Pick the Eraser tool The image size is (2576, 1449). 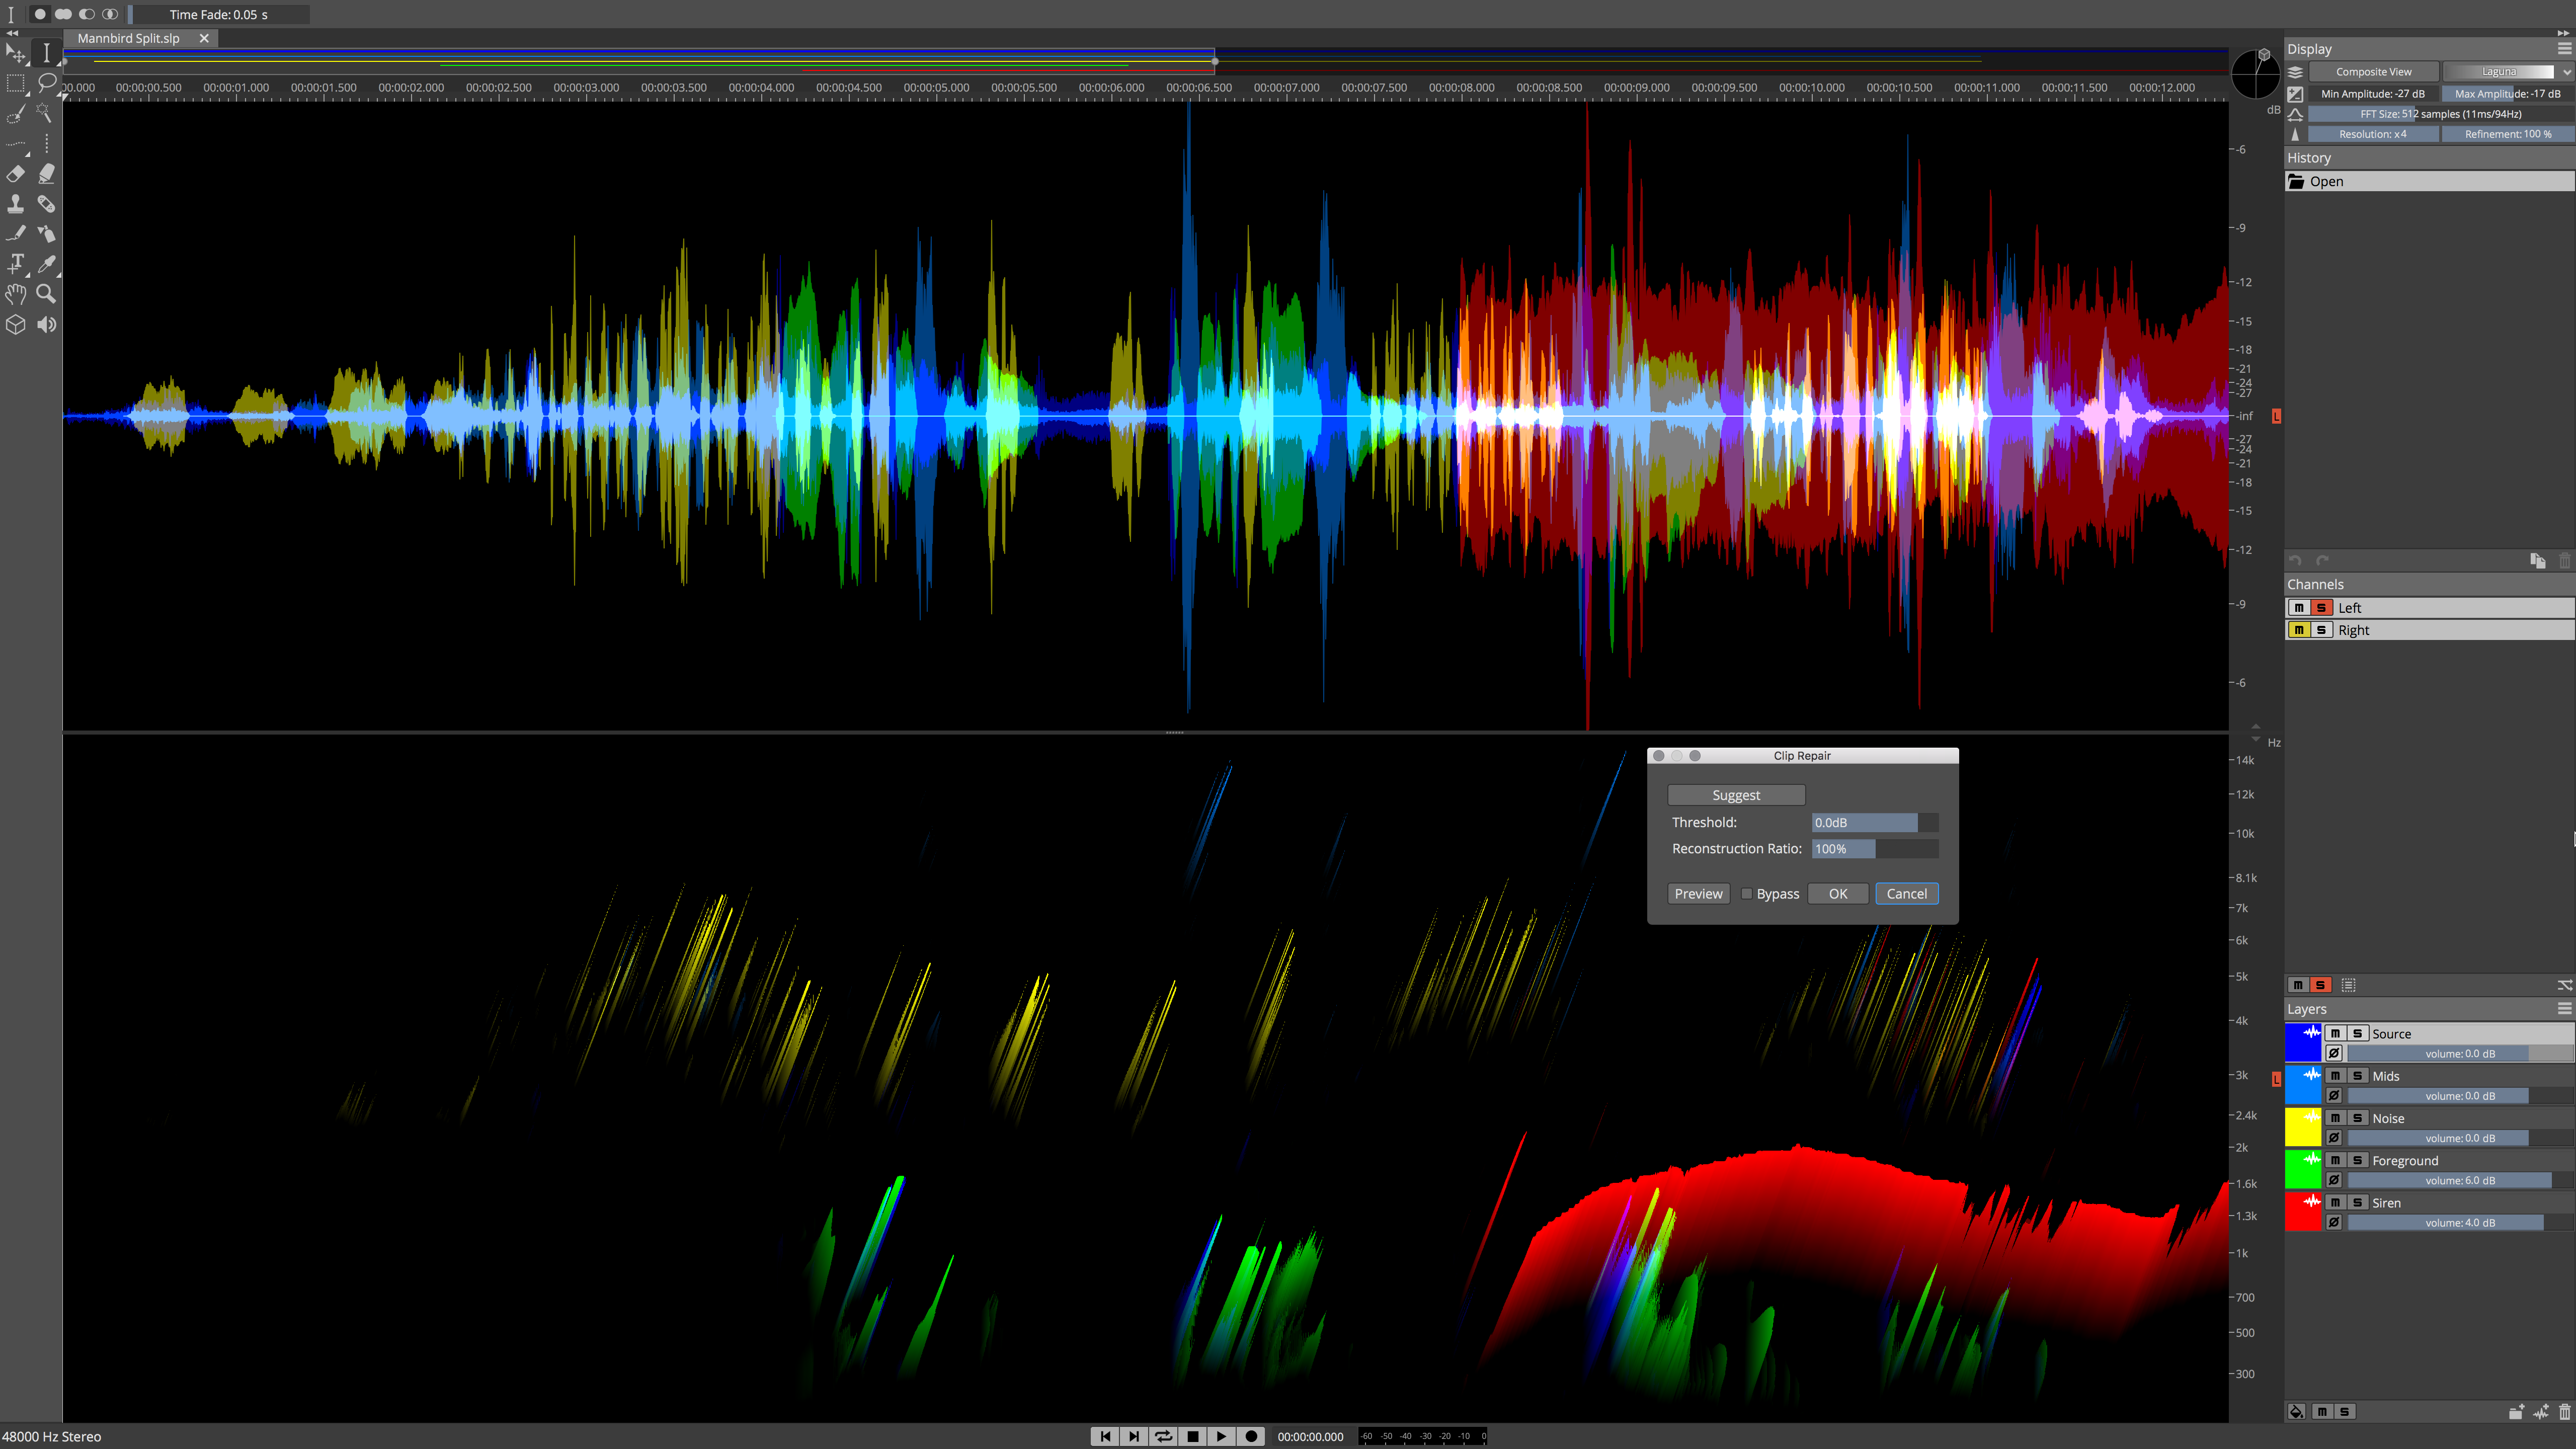[x=16, y=174]
